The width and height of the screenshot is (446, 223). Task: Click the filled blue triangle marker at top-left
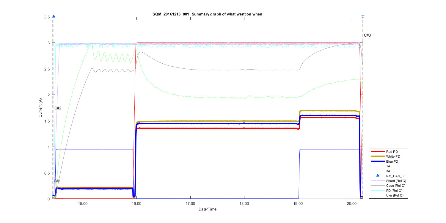coord(54,17)
